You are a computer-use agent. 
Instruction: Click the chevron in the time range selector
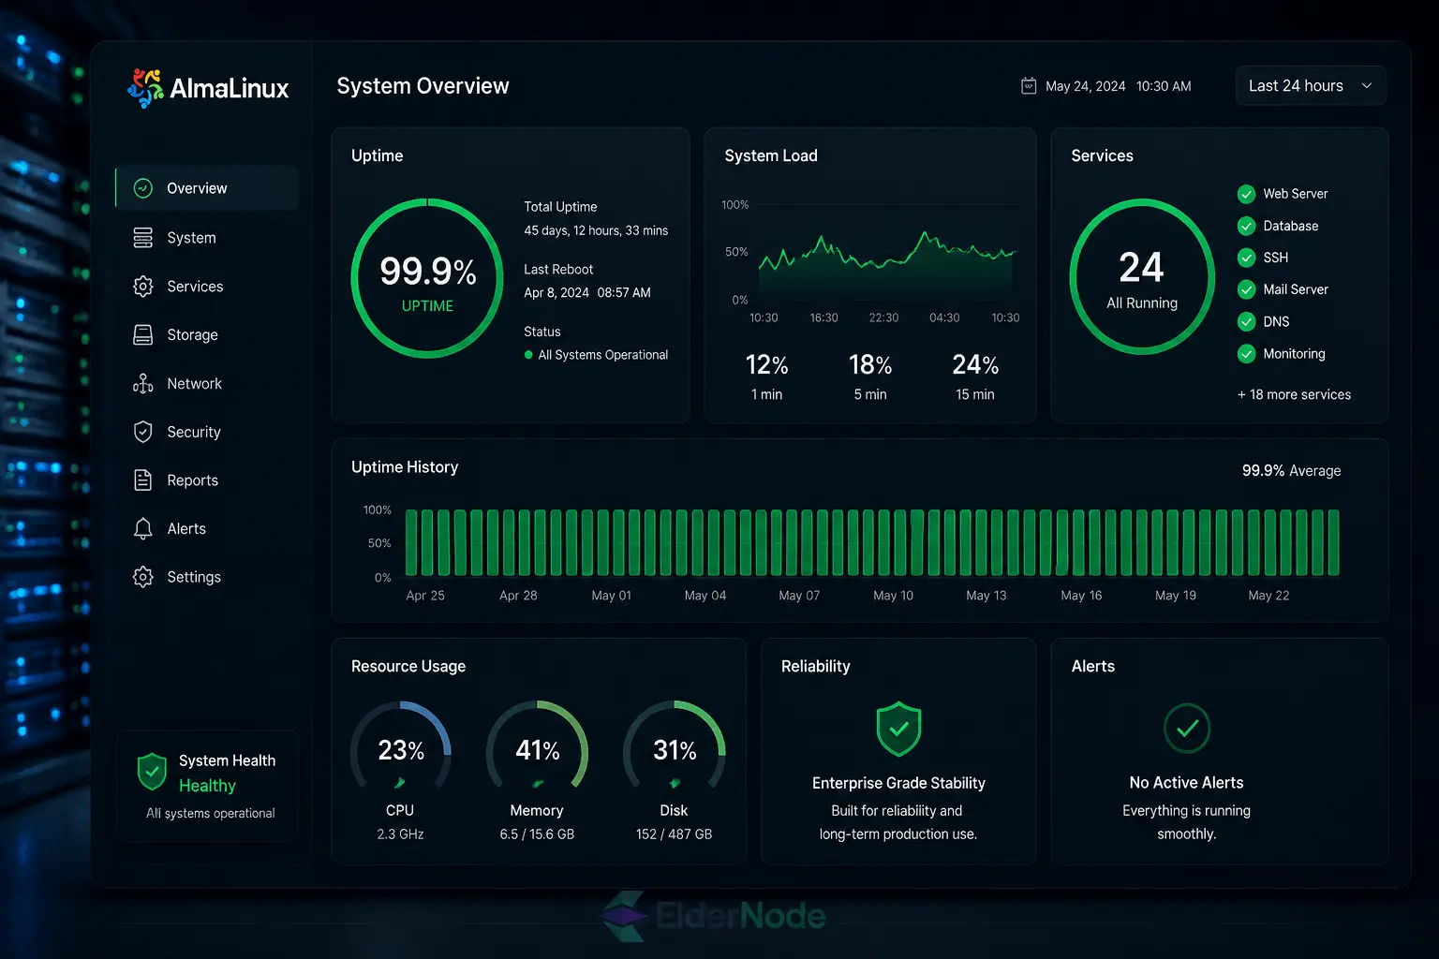click(1367, 86)
